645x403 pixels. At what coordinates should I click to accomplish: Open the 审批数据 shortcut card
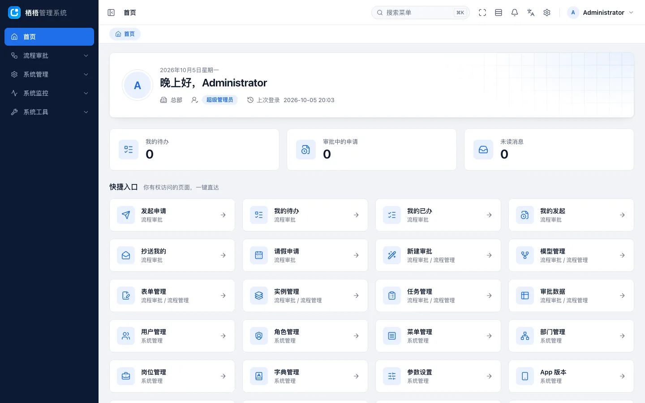tap(571, 296)
